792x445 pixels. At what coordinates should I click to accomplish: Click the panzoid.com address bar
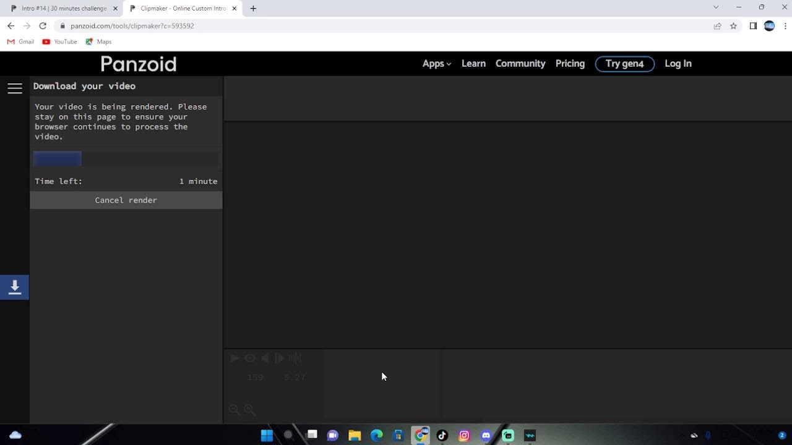[384, 26]
